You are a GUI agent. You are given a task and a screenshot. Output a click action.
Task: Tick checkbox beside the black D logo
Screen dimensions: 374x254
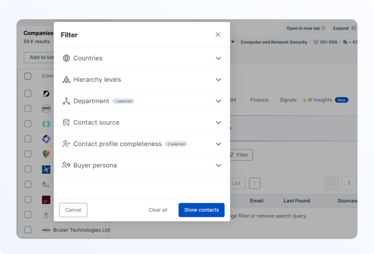pos(27,93)
